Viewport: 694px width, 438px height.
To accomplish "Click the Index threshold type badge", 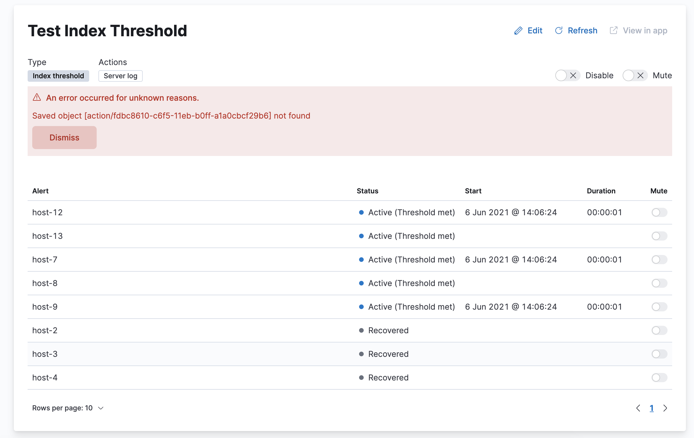I will (58, 76).
